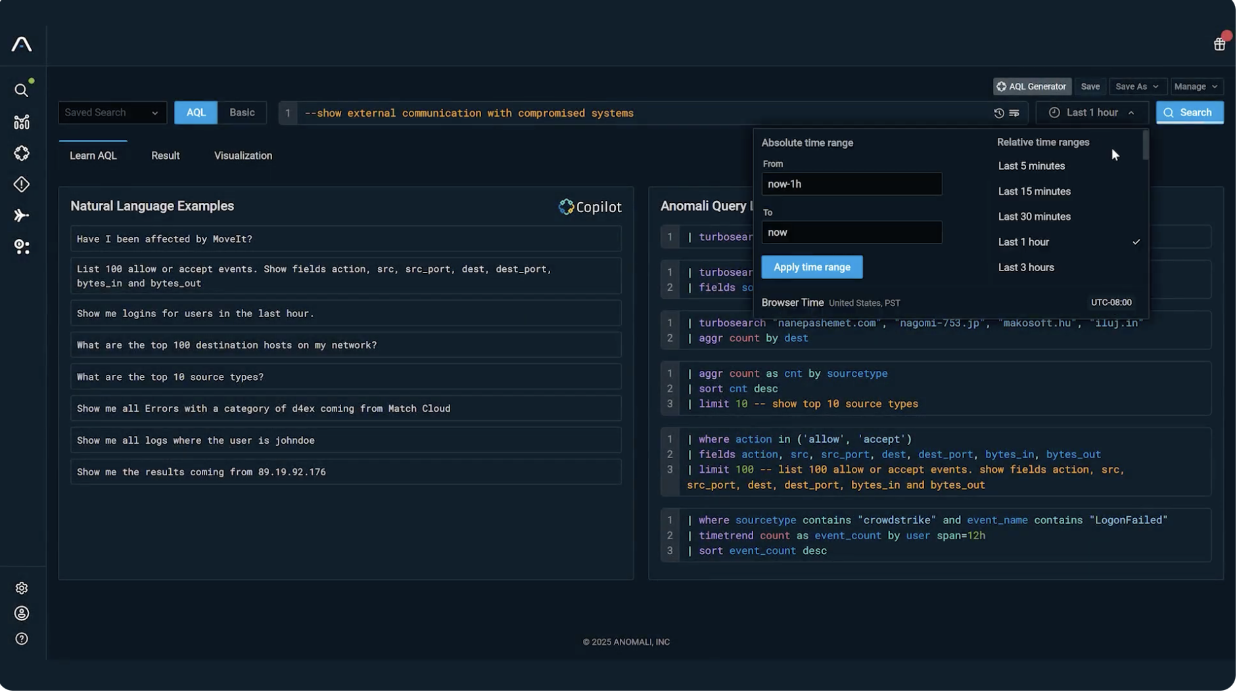Select example 'What are the top 10 source types?'

tap(346, 378)
